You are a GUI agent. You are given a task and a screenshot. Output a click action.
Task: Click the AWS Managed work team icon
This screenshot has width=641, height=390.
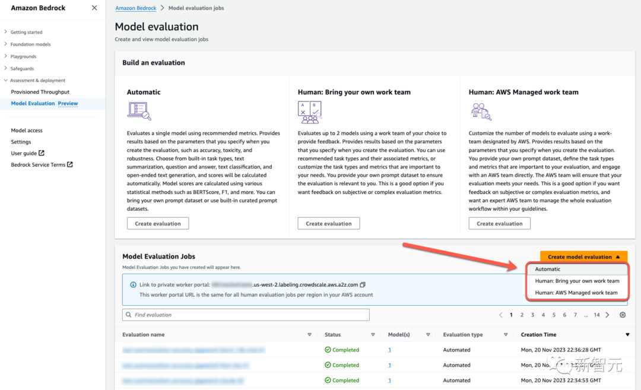tap(480, 111)
